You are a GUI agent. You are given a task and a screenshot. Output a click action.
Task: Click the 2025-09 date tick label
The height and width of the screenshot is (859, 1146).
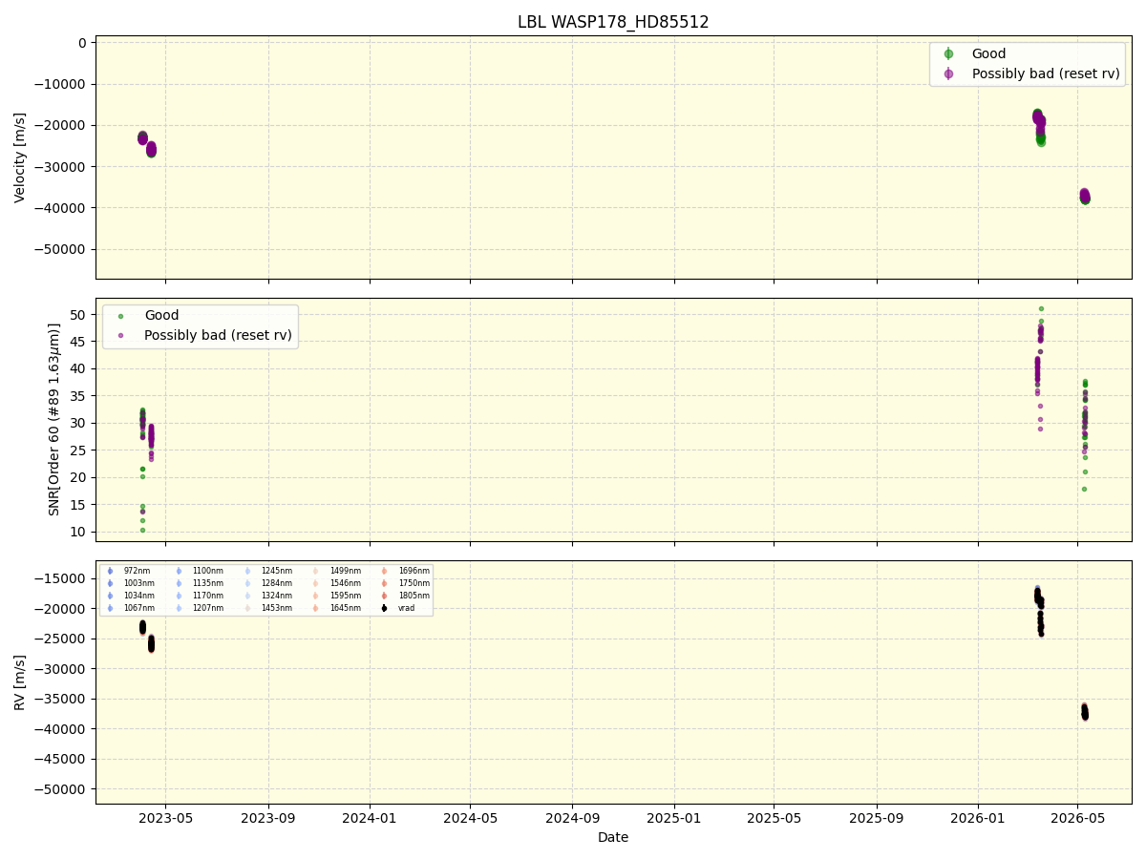pos(877,818)
